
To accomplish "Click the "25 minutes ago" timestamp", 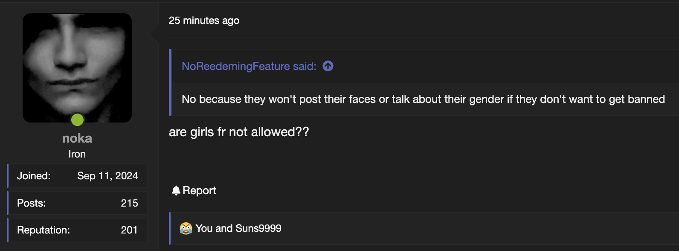I will [x=204, y=20].
